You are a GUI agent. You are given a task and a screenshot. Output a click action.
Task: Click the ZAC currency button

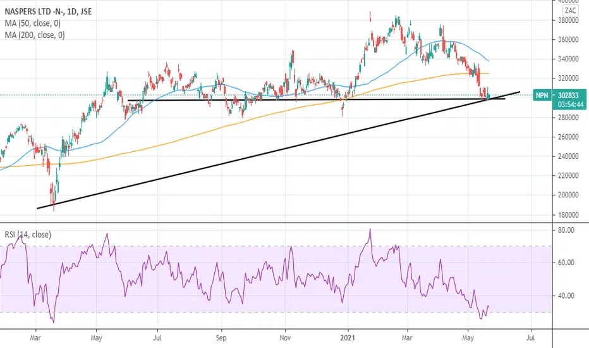click(570, 11)
